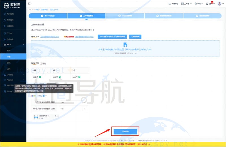This screenshot has width=226, height=147.
Task: Click the blue AWS auto-fetch sales data button
Action: click(x=112, y=37)
